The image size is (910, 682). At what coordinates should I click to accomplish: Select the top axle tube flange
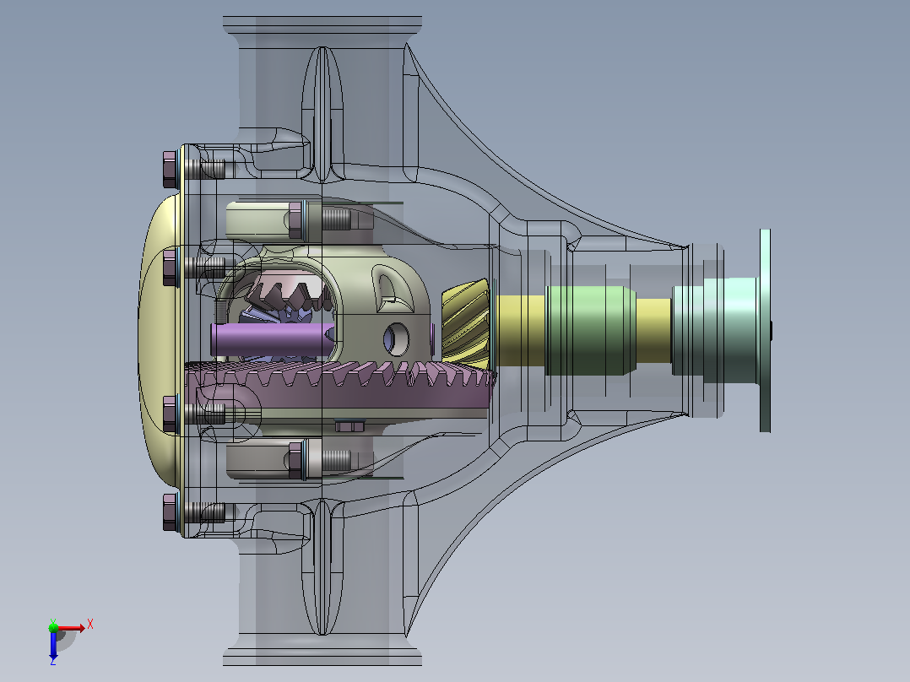click(322, 25)
